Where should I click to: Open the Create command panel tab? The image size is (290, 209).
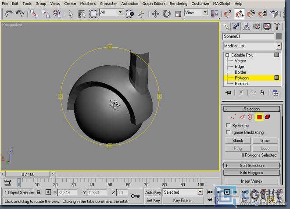[x=226, y=26]
